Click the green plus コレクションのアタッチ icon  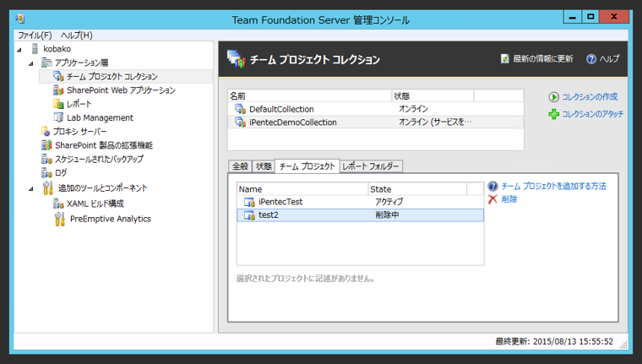[553, 114]
